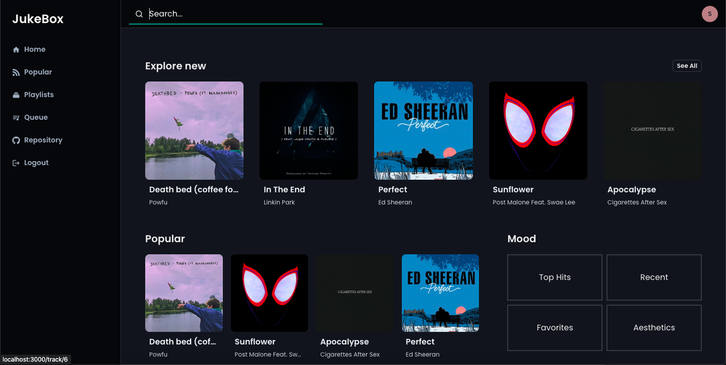Open the user avatar labeled S
The width and height of the screenshot is (726, 365).
(710, 14)
